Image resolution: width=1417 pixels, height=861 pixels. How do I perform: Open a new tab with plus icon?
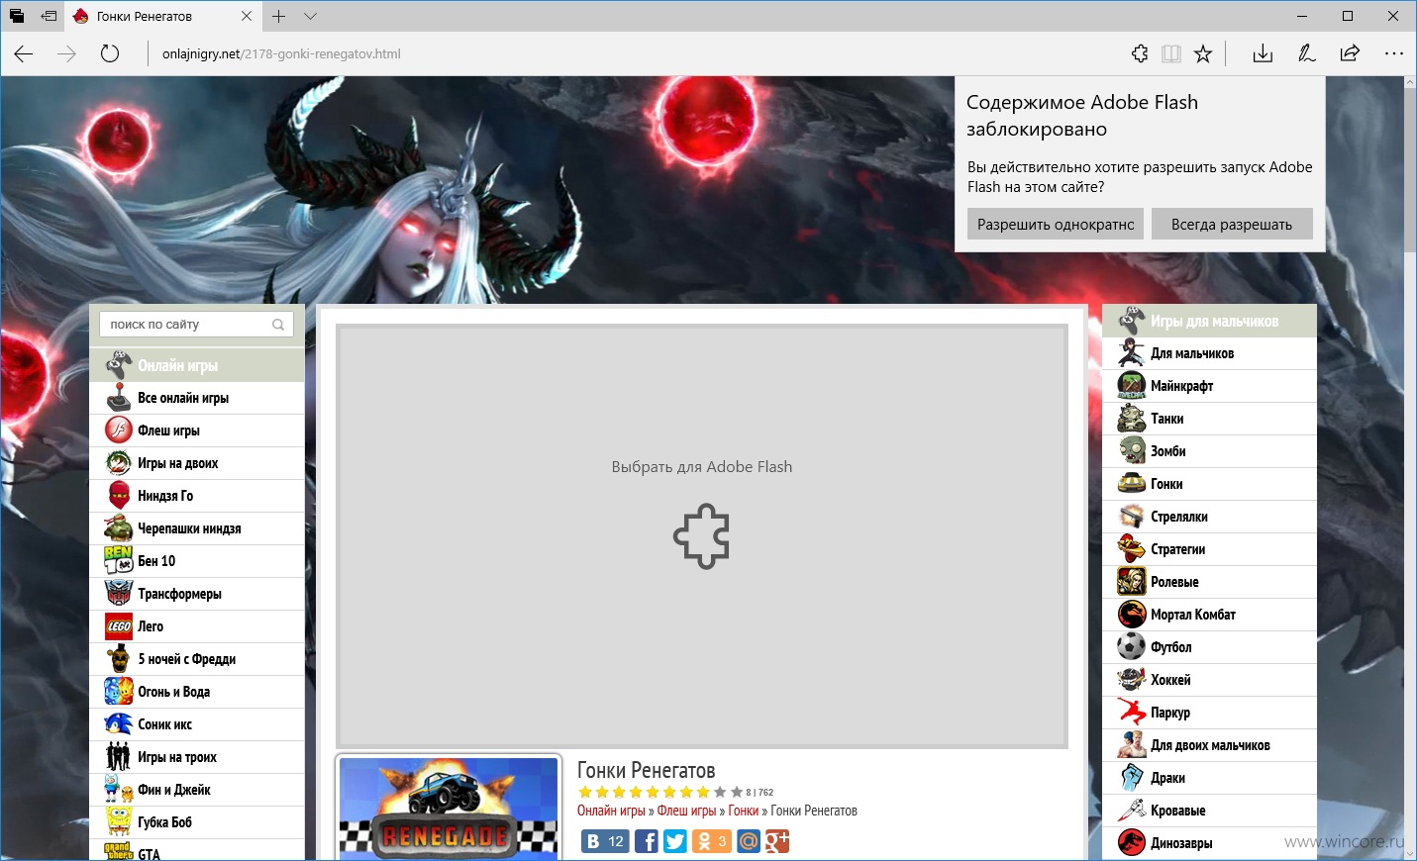pyautogui.click(x=279, y=16)
